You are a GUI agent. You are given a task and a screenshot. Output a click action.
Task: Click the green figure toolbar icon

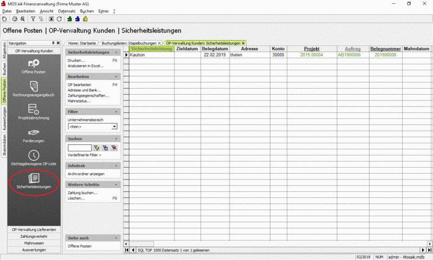[70, 19]
